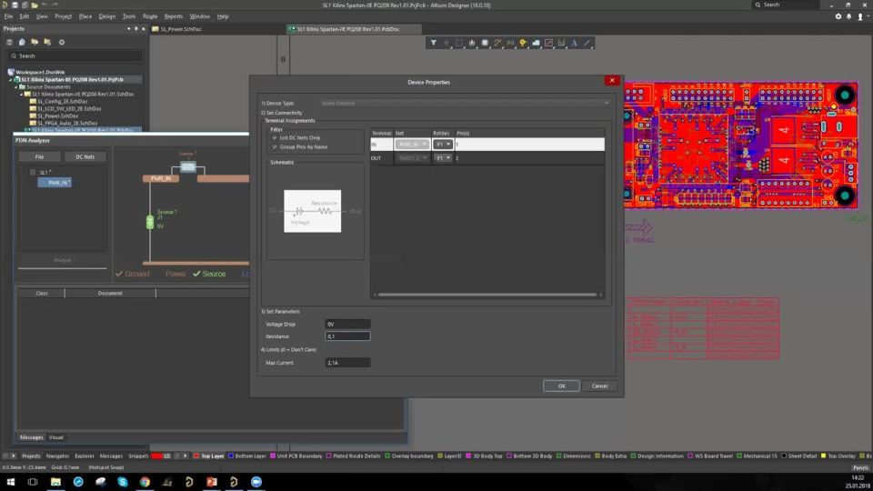
Task: Open the user account icon at top right
Action: pyautogui.click(x=860, y=16)
